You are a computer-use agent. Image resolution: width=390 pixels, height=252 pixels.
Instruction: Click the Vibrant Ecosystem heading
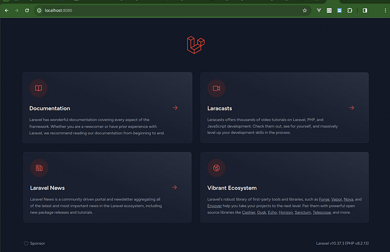(x=232, y=188)
